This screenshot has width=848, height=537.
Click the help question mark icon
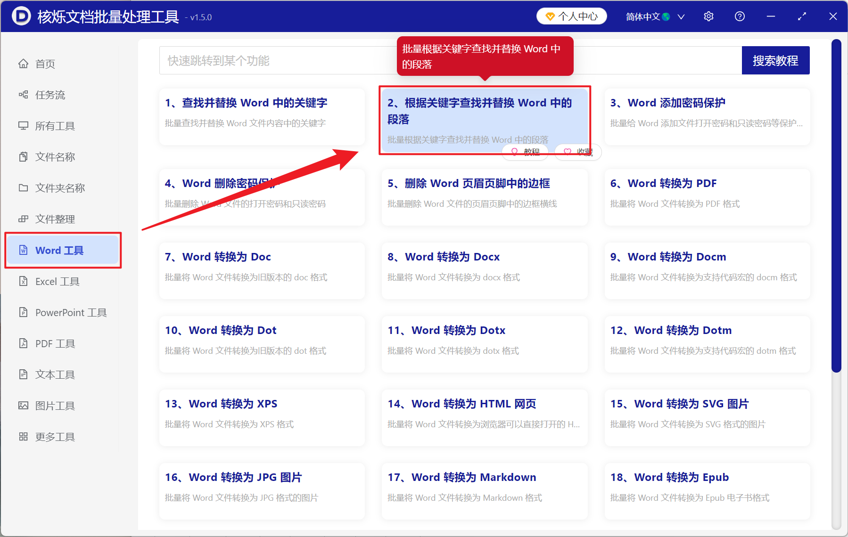[739, 16]
